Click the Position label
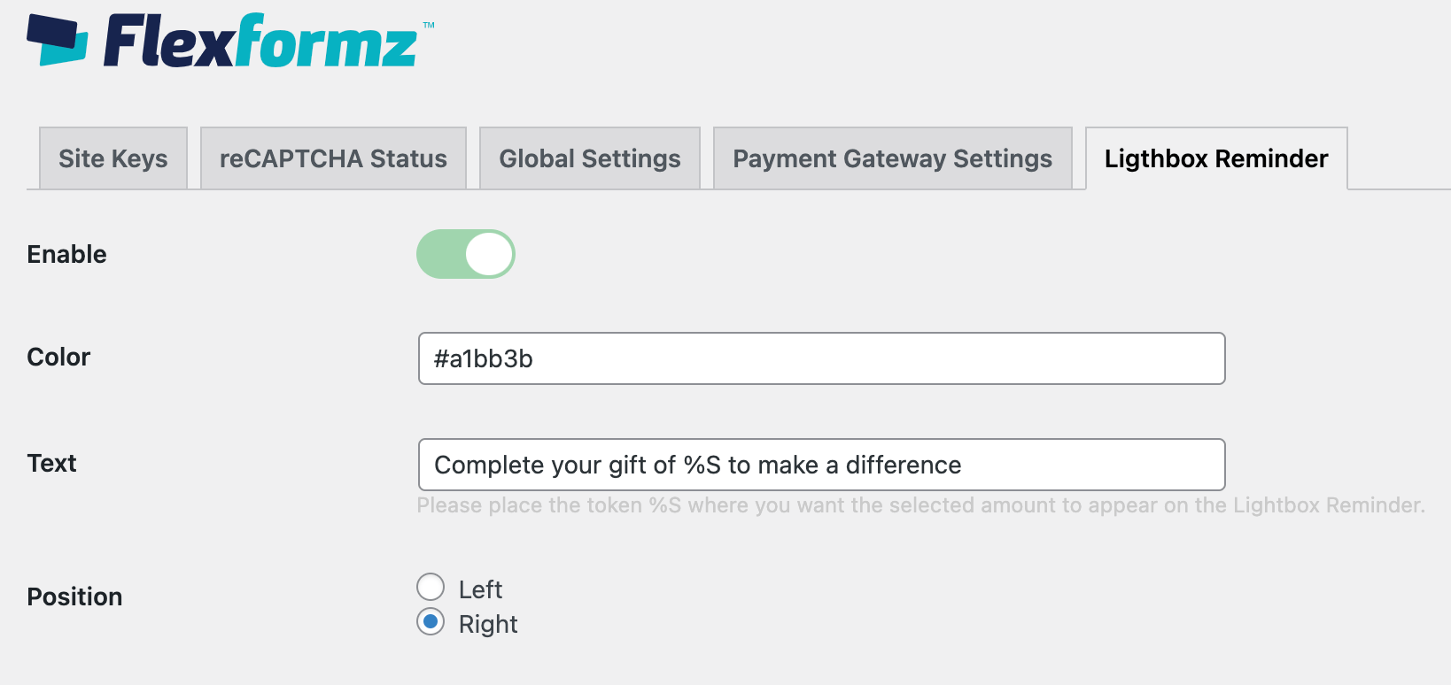The height and width of the screenshot is (685, 1451). coord(74,596)
